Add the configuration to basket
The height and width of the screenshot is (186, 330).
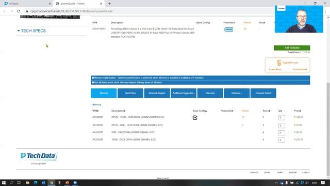[x=292, y=48]
